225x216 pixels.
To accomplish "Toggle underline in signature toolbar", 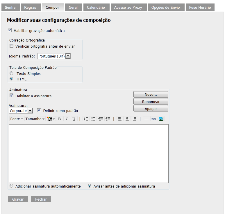I will click(74, 119).
